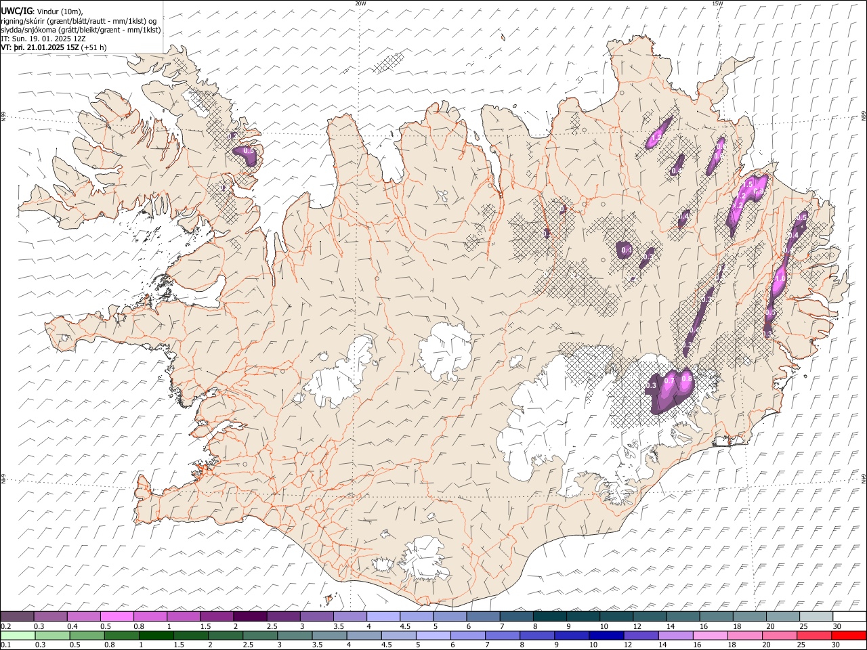867x650 pixels.
Task: Click the white 30 swatch, top legend row
Action: coord(849,616)
